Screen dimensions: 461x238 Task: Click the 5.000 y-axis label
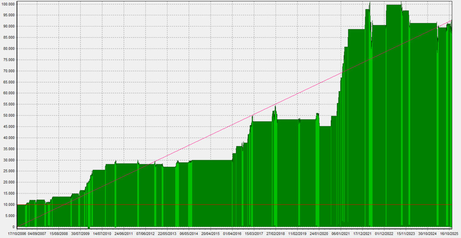point(9,216)
